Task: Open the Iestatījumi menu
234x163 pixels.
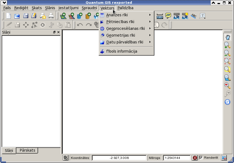Action: click(68, 8)
